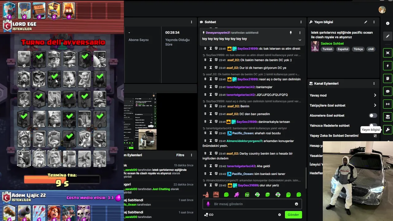Click stream preview thumbnail in center panel
This screenshot has width=393, height=221.
tap(140, 121)
